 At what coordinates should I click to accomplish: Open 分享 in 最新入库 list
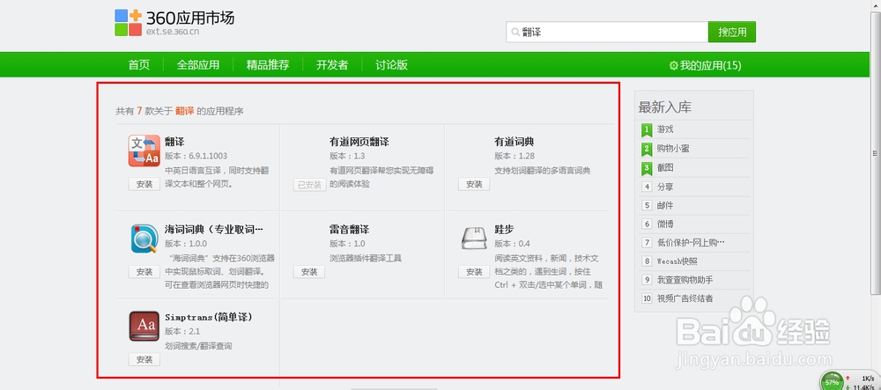point(665,187)
